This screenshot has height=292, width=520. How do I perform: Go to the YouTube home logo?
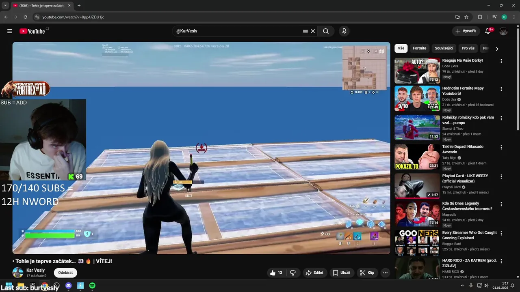tap(32, 31)
